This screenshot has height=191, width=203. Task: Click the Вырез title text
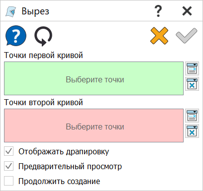(x=35, y=11)
